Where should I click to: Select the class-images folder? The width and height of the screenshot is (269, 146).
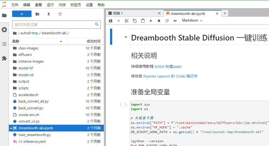pyautogui.click(x=56, y=48)
